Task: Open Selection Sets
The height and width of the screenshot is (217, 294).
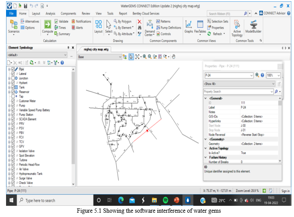Action: 218,22
